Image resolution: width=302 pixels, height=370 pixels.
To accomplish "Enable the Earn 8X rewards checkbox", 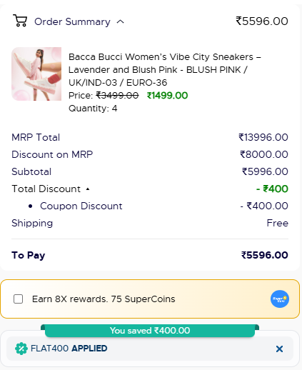I will tap(19, 299).
